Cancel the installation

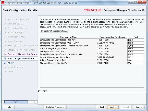coord(139,107)
